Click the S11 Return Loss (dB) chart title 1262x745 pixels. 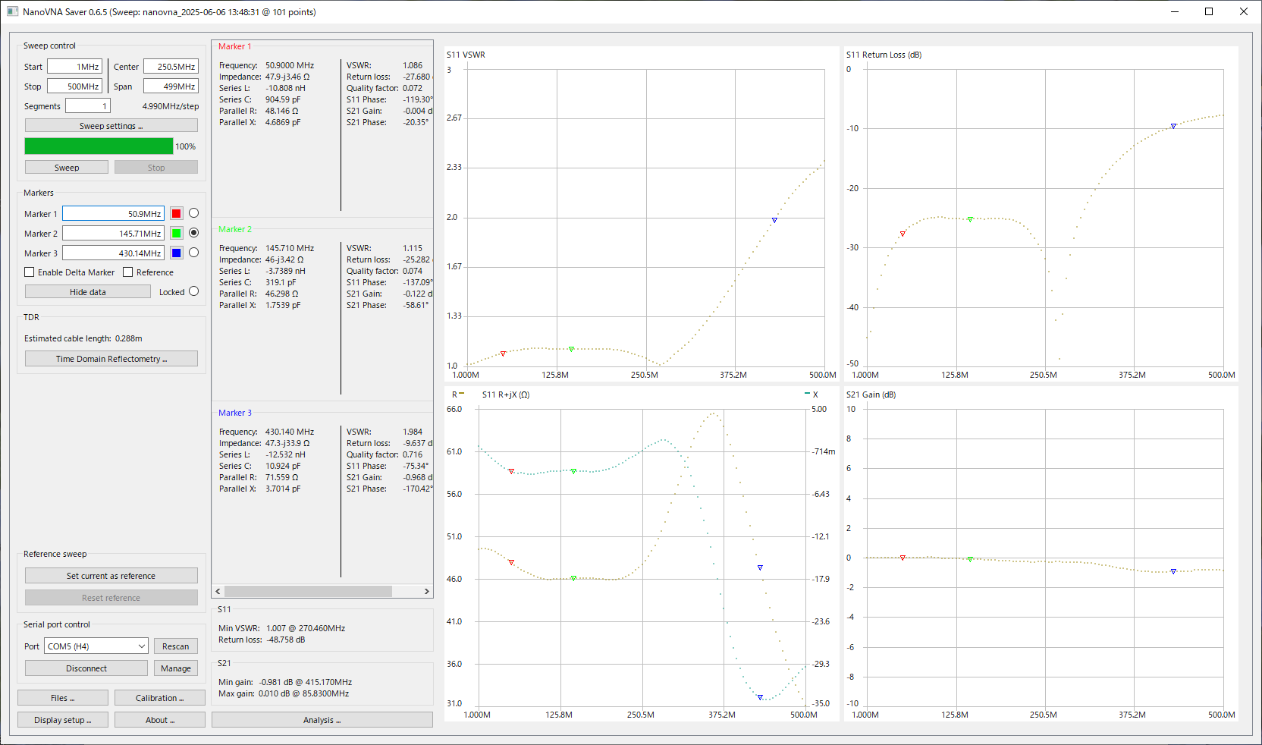pos(884,55)
